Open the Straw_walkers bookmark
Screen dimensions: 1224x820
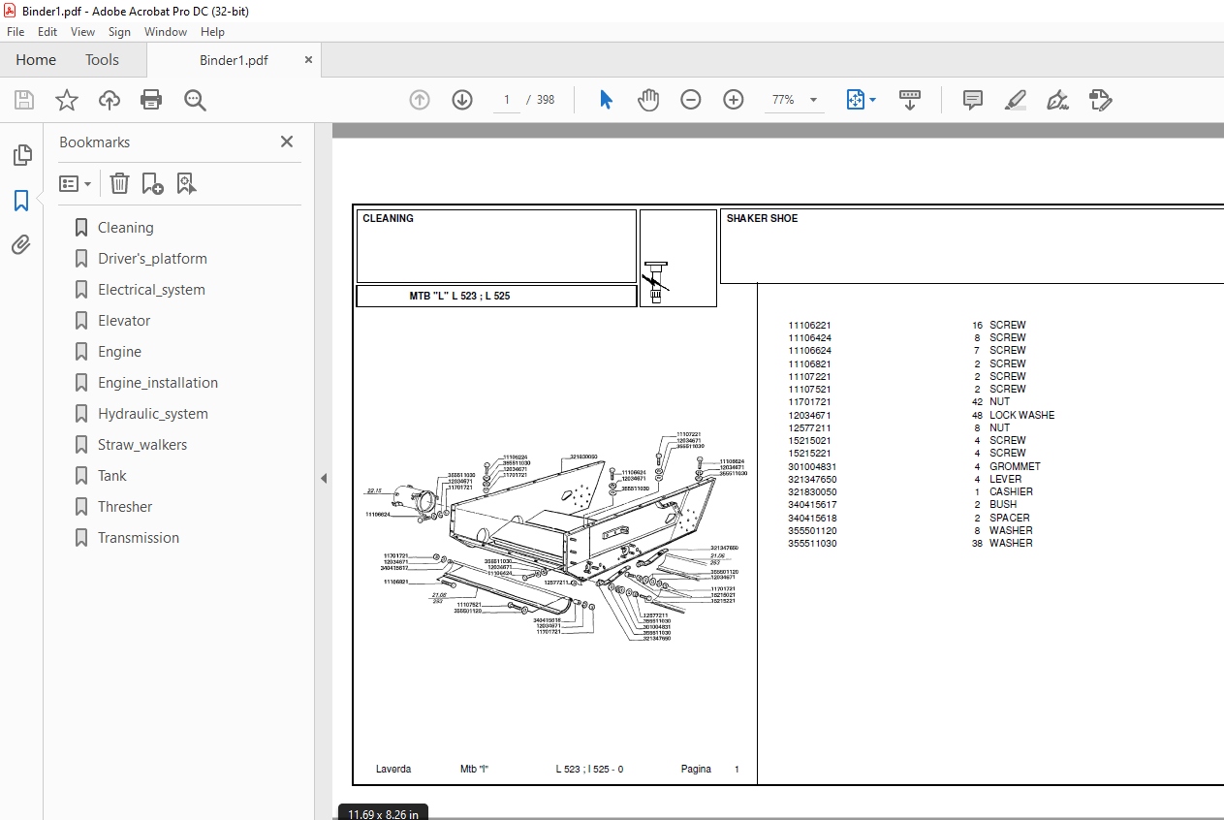click(x=142, y=445)
